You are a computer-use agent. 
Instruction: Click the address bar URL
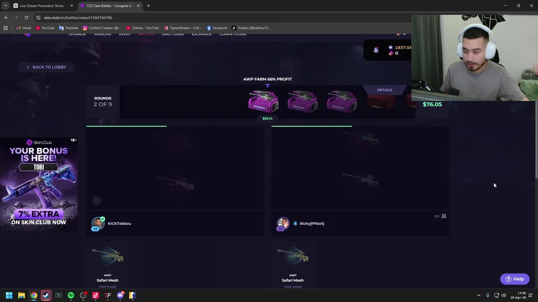(x=78, y=18)
